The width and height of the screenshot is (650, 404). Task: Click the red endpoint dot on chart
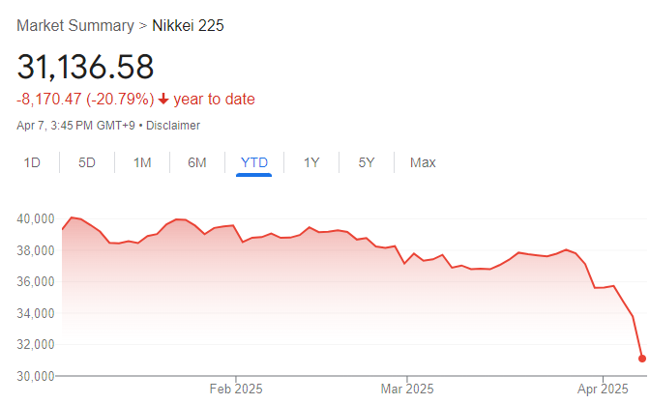tap(642, 359)
